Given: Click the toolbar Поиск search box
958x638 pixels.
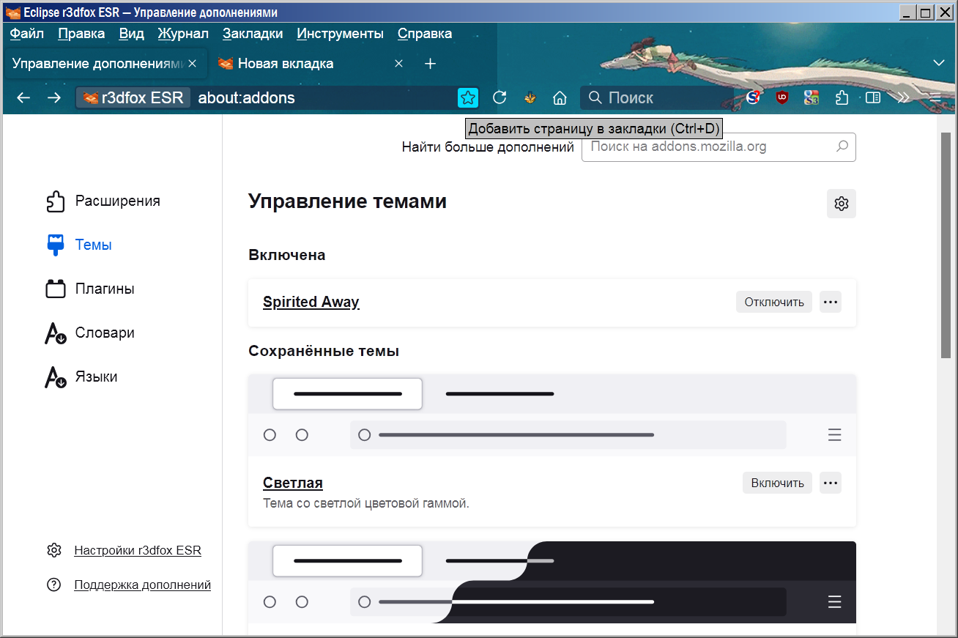Looking at the screenshot, I should coord(656,97).
